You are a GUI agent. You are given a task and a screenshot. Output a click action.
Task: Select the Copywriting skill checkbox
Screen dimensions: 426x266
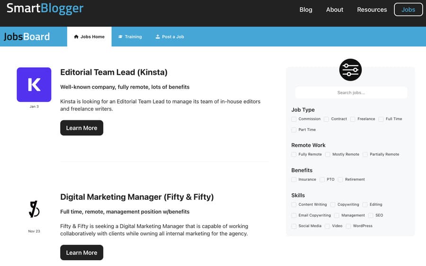333,205
